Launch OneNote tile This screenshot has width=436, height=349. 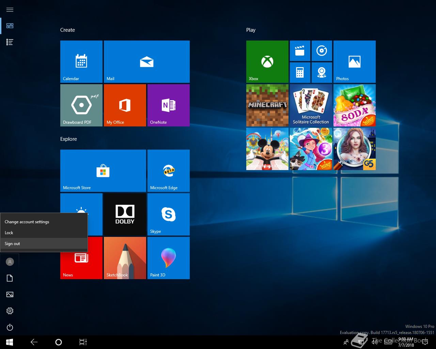[169, 105]
